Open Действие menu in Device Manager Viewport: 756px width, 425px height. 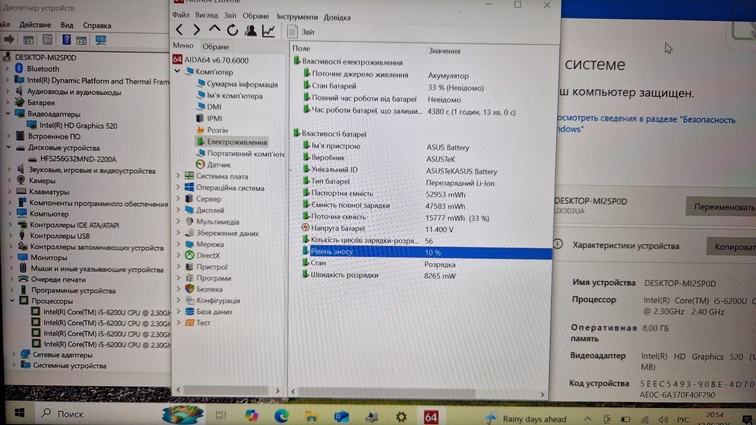pos(35,25)
